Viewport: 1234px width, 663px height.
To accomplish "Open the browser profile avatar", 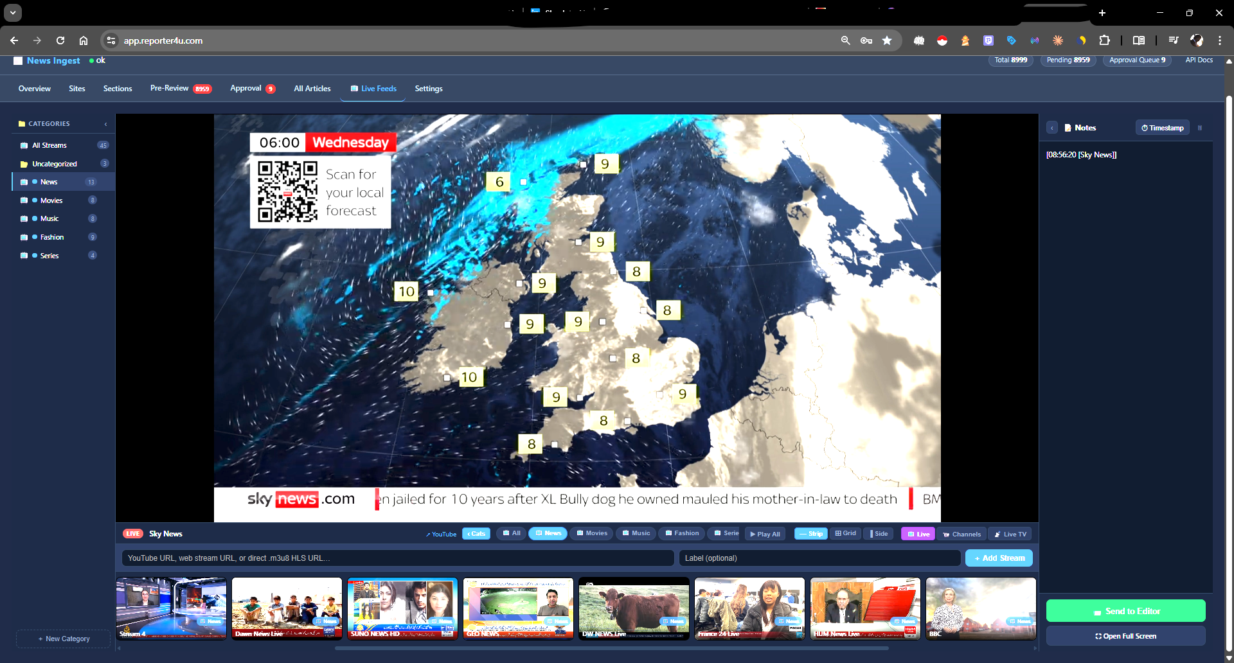I will click(x=1197, y=40).
